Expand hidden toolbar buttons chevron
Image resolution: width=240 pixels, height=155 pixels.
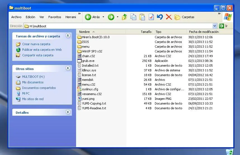tap(219, 14)
